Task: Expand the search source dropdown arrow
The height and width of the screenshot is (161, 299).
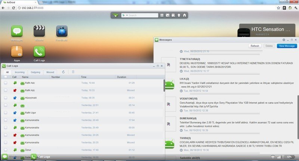Action: click(x=127, y=15)
